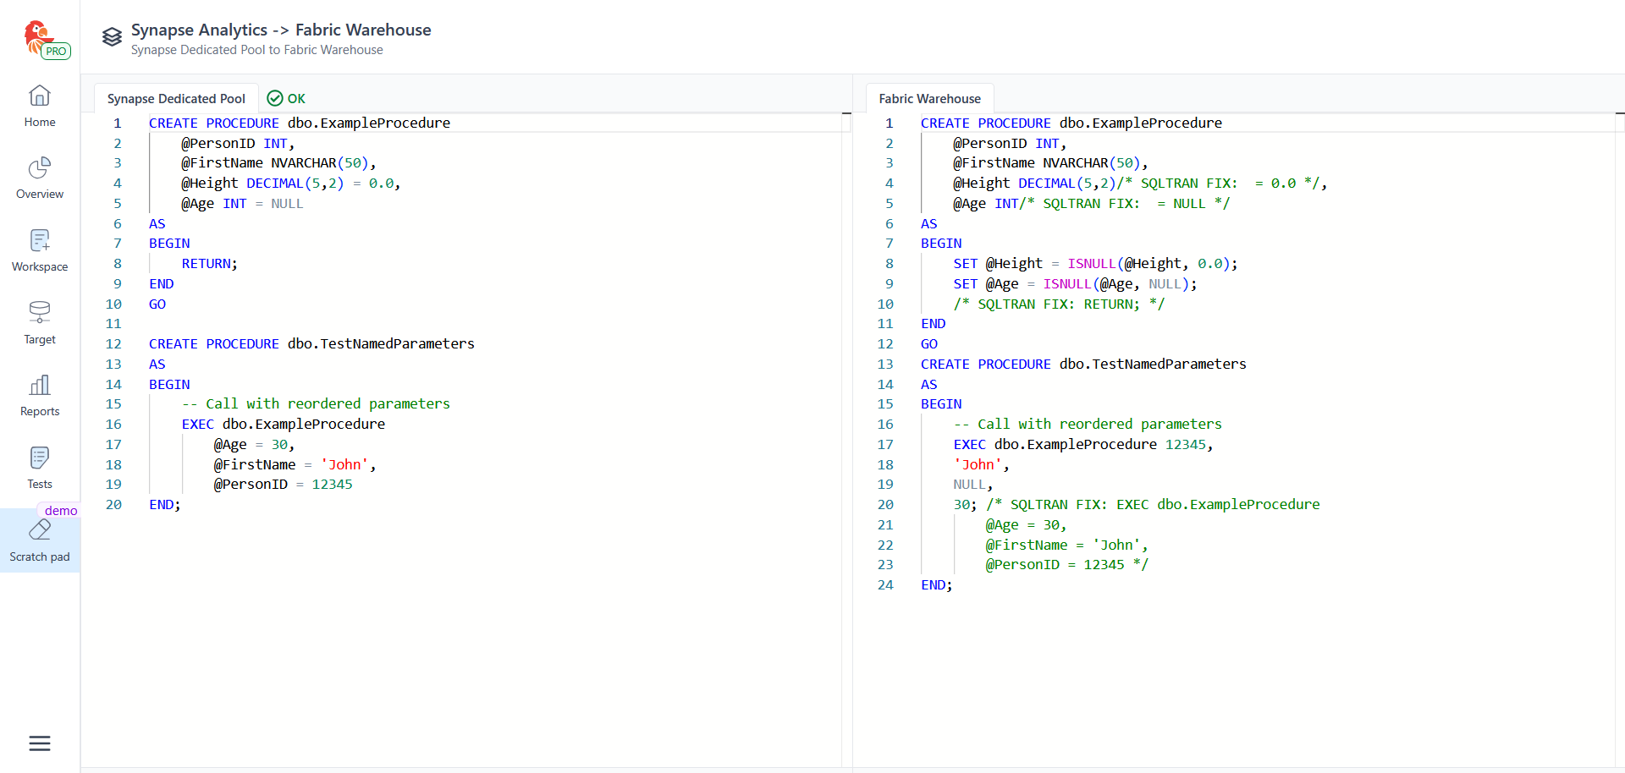Expand the sidebar with hamburger menu

[x=40, y=743]
